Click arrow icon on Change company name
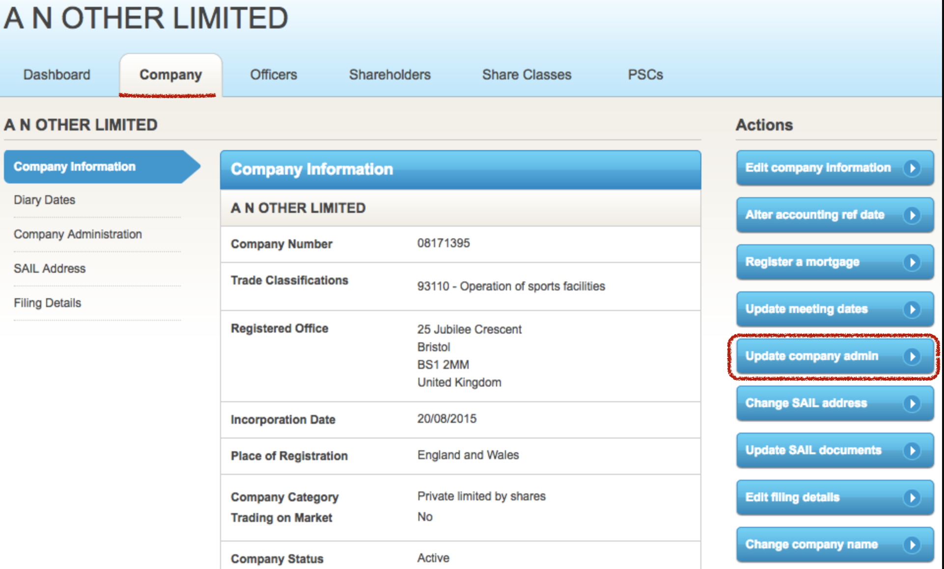Image resolution: width=944 pixels, height=569 pixels. pyautogui.click(x=912, y=544)
